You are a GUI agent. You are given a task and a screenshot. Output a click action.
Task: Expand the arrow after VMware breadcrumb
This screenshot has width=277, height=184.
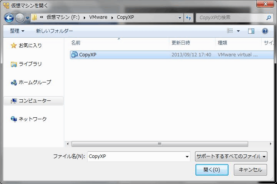click(x=112, y=18)
